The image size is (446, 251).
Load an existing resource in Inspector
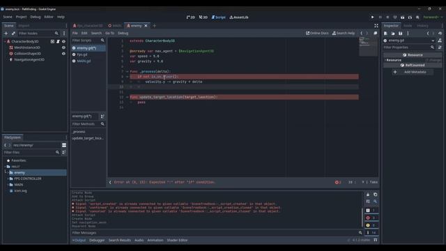click(393, 33)
